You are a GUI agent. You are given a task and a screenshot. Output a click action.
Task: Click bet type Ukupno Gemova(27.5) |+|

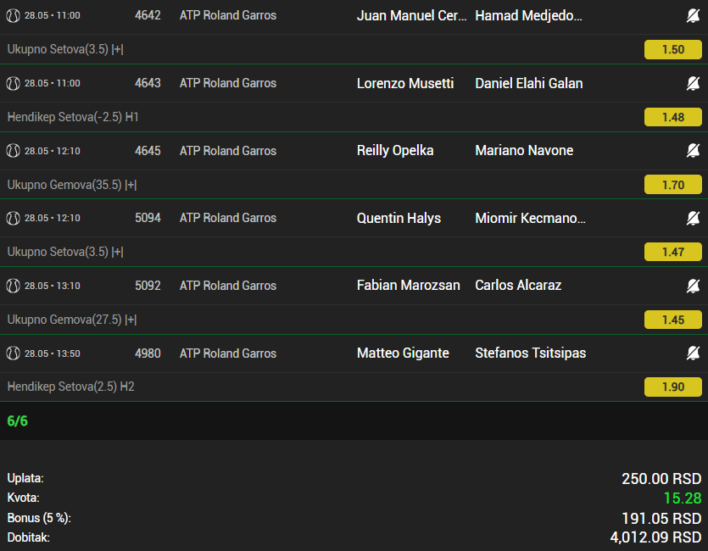[72, 320]
